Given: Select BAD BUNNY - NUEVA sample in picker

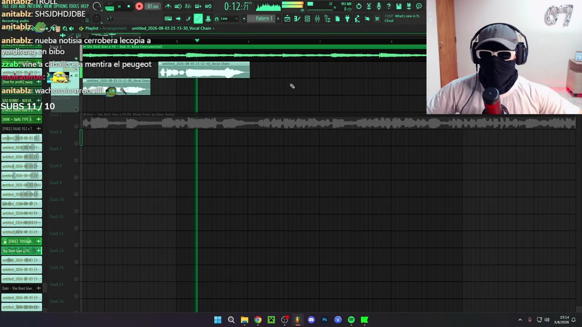Looking at the screenshot, I should pyautogui.click(x=21, y=100).
